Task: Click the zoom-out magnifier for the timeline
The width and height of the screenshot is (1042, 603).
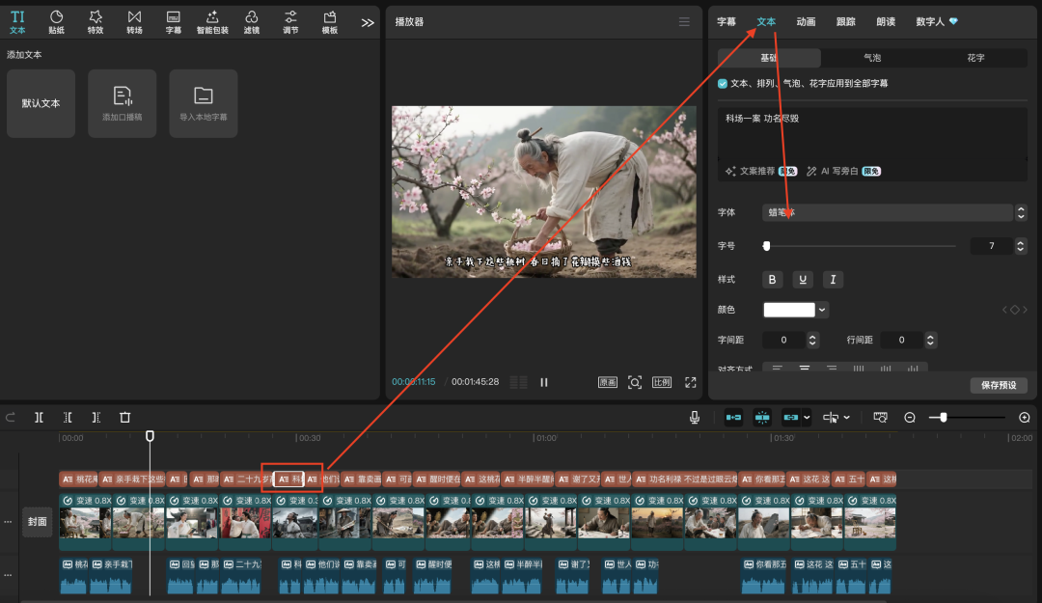Action: [x=910, y=417]
